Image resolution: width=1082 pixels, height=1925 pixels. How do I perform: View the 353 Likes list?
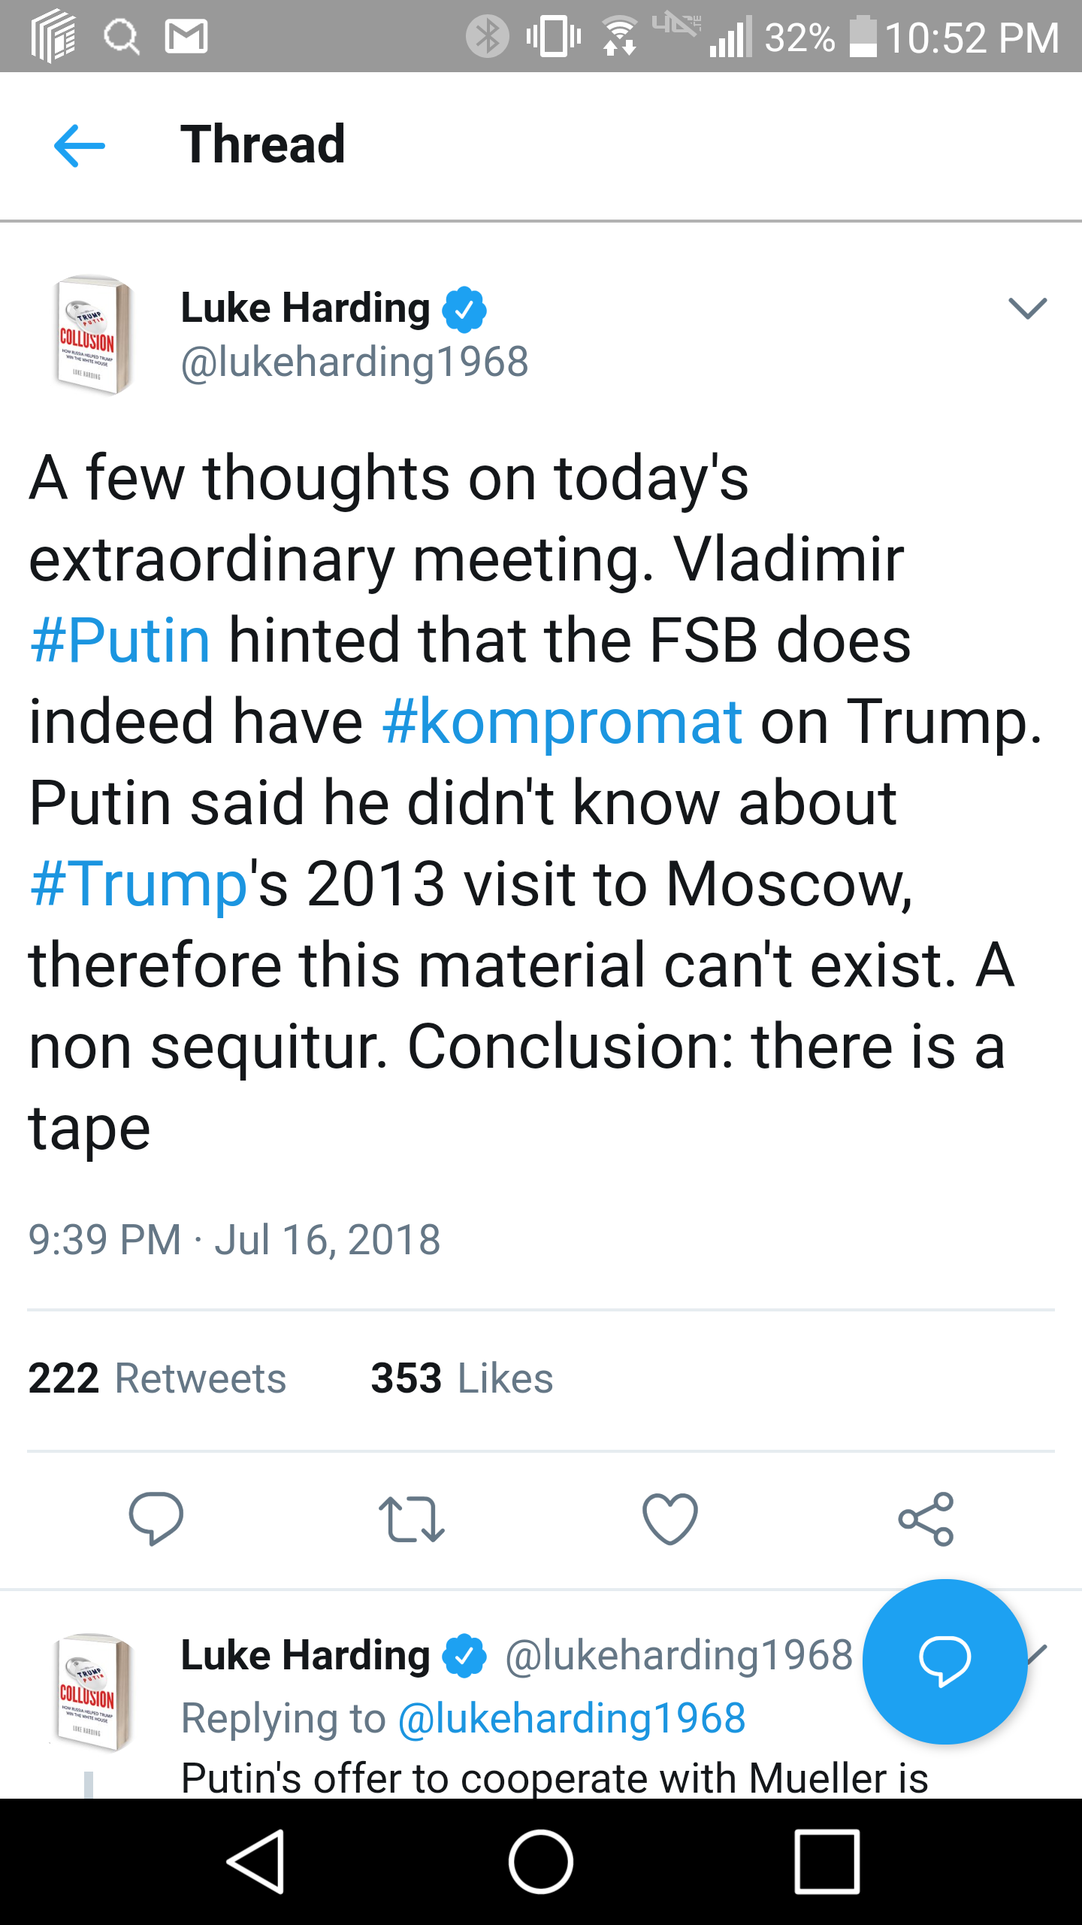pos(461,1378)
